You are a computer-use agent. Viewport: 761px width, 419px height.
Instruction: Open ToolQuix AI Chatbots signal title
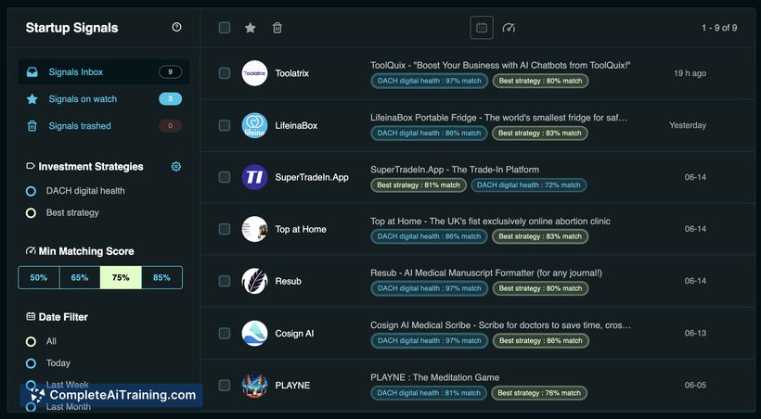click(500, 65)
